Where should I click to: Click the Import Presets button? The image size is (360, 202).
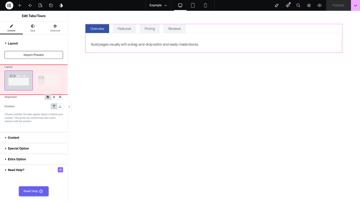pyautogui.click(x=34, y=55)
